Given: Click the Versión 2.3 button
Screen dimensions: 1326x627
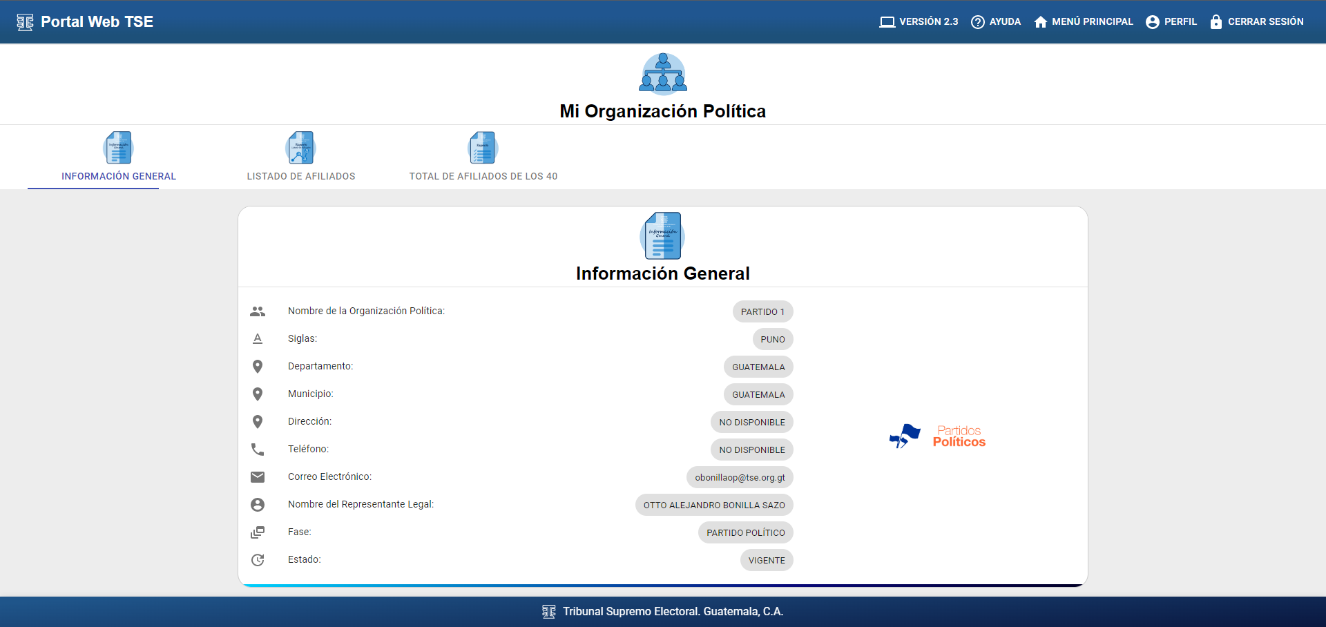Looking at the screenshot, I should click(x=919, y=22).
